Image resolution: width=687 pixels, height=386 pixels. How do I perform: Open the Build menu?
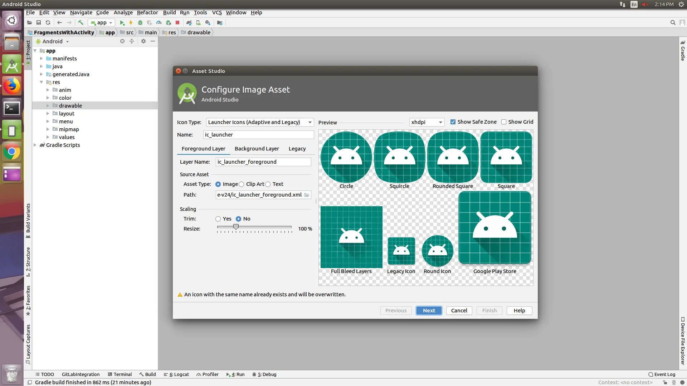[x=169, y=13]
